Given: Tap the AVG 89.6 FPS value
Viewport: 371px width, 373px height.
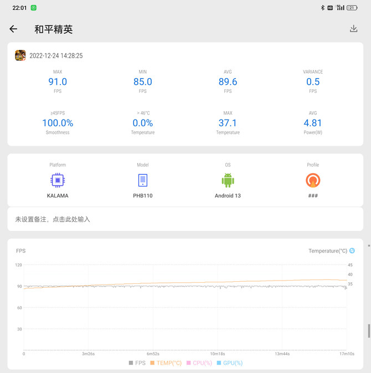Looking at the screenshot, I should [x=228, y=82].
